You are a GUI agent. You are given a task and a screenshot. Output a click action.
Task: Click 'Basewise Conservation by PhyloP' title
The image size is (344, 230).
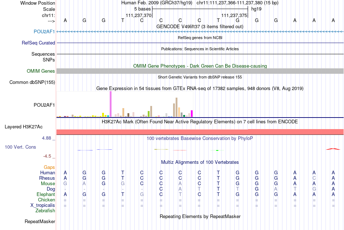(x=200, y=139)
